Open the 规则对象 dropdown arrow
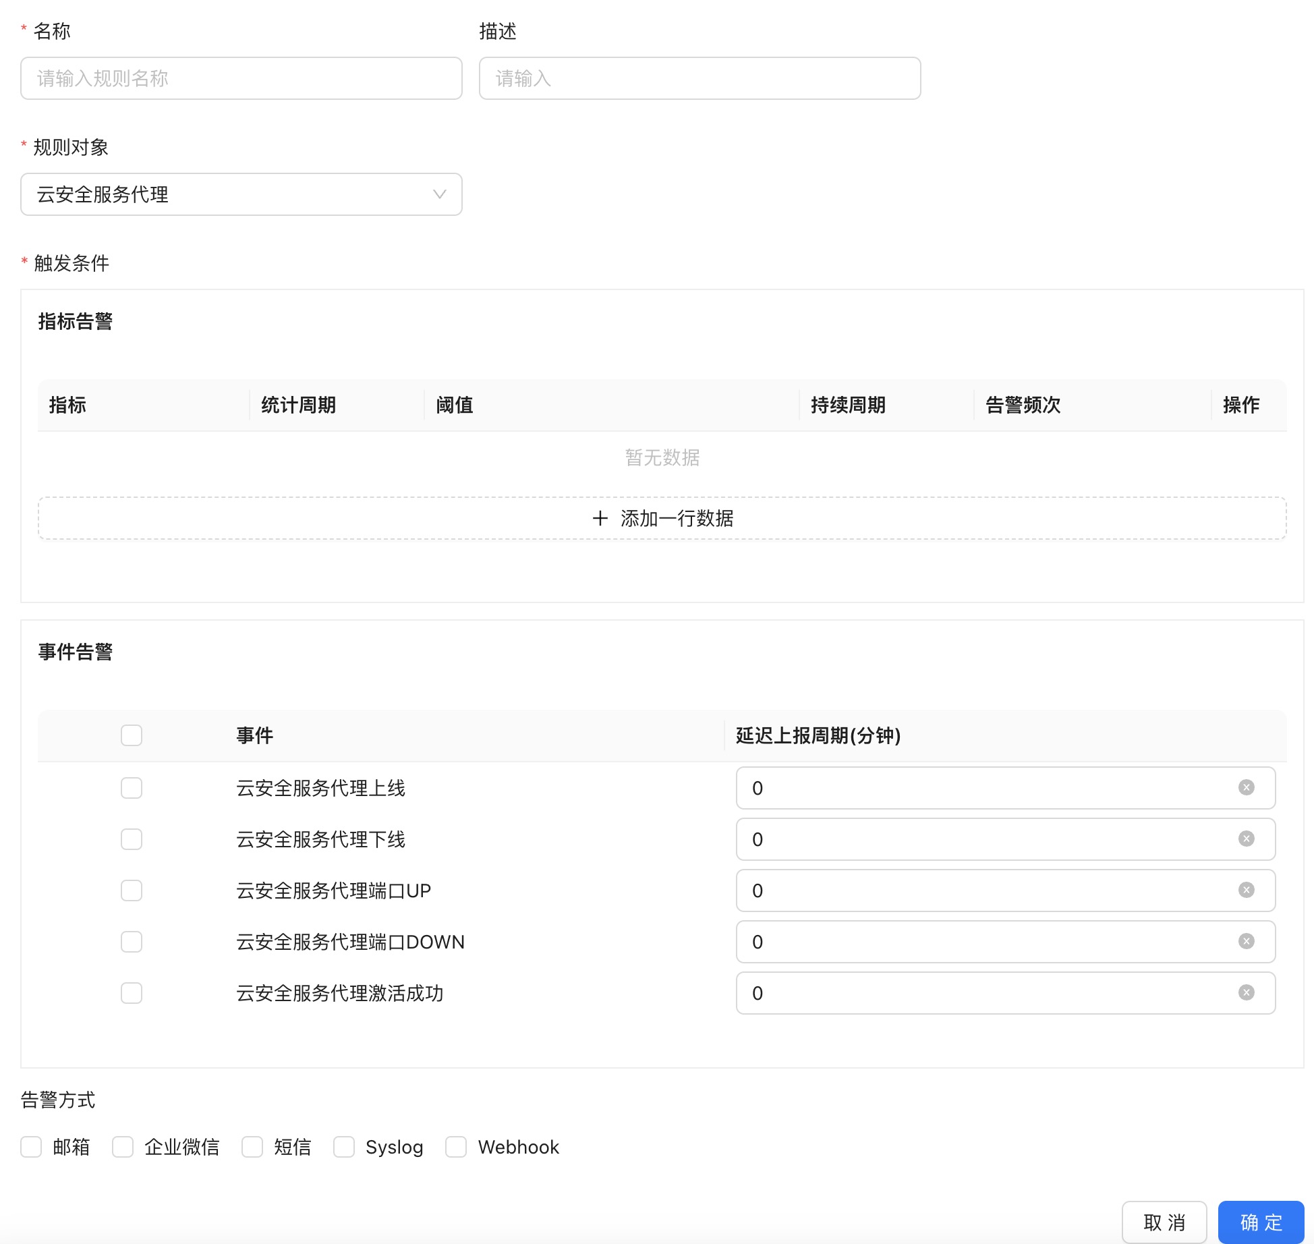This screenshot has height=1244, width=1314. tap(439, 194)
